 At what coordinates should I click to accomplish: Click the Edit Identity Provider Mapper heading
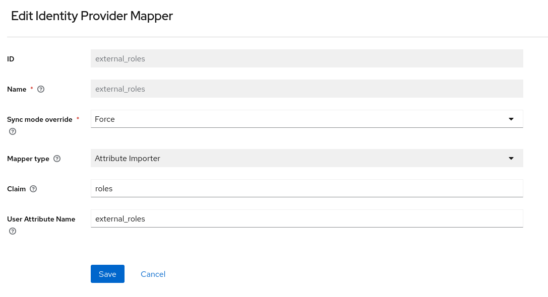tap(92, 16)
